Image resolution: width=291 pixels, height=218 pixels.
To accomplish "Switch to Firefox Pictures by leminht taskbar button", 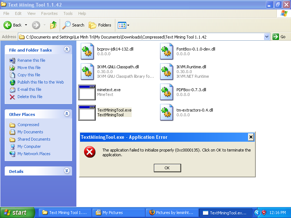I will (x=172, y=213).
